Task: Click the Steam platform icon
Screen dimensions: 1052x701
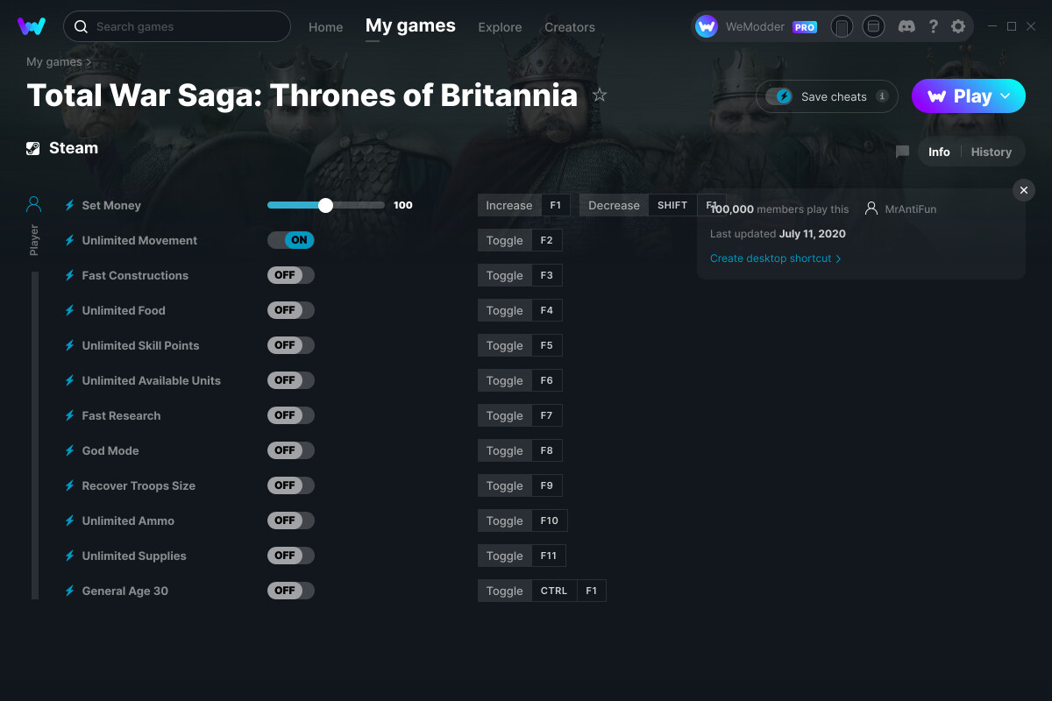Action: pyautogui.click(x=32, y=148)
